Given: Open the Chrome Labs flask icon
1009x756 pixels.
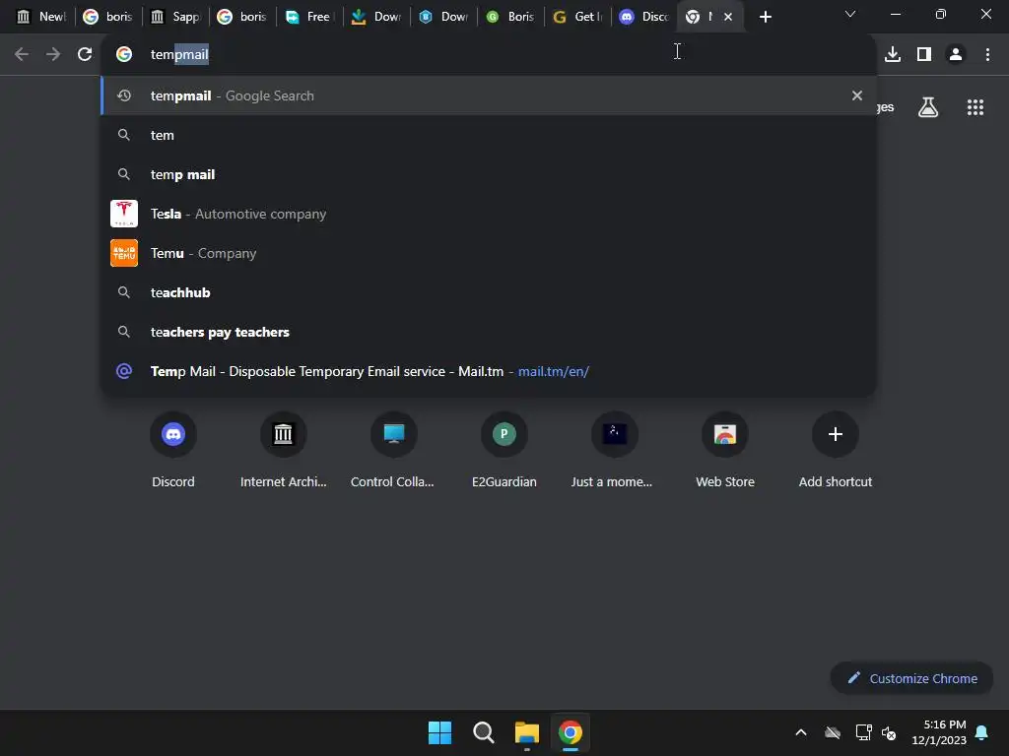Looking at the screenshot, I should (928, 107).
